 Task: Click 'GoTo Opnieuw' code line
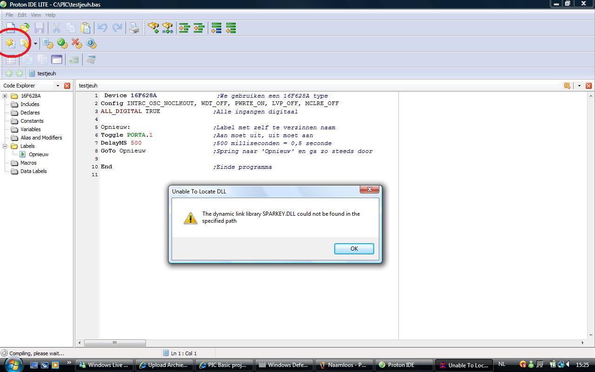(x=123, y=151)
